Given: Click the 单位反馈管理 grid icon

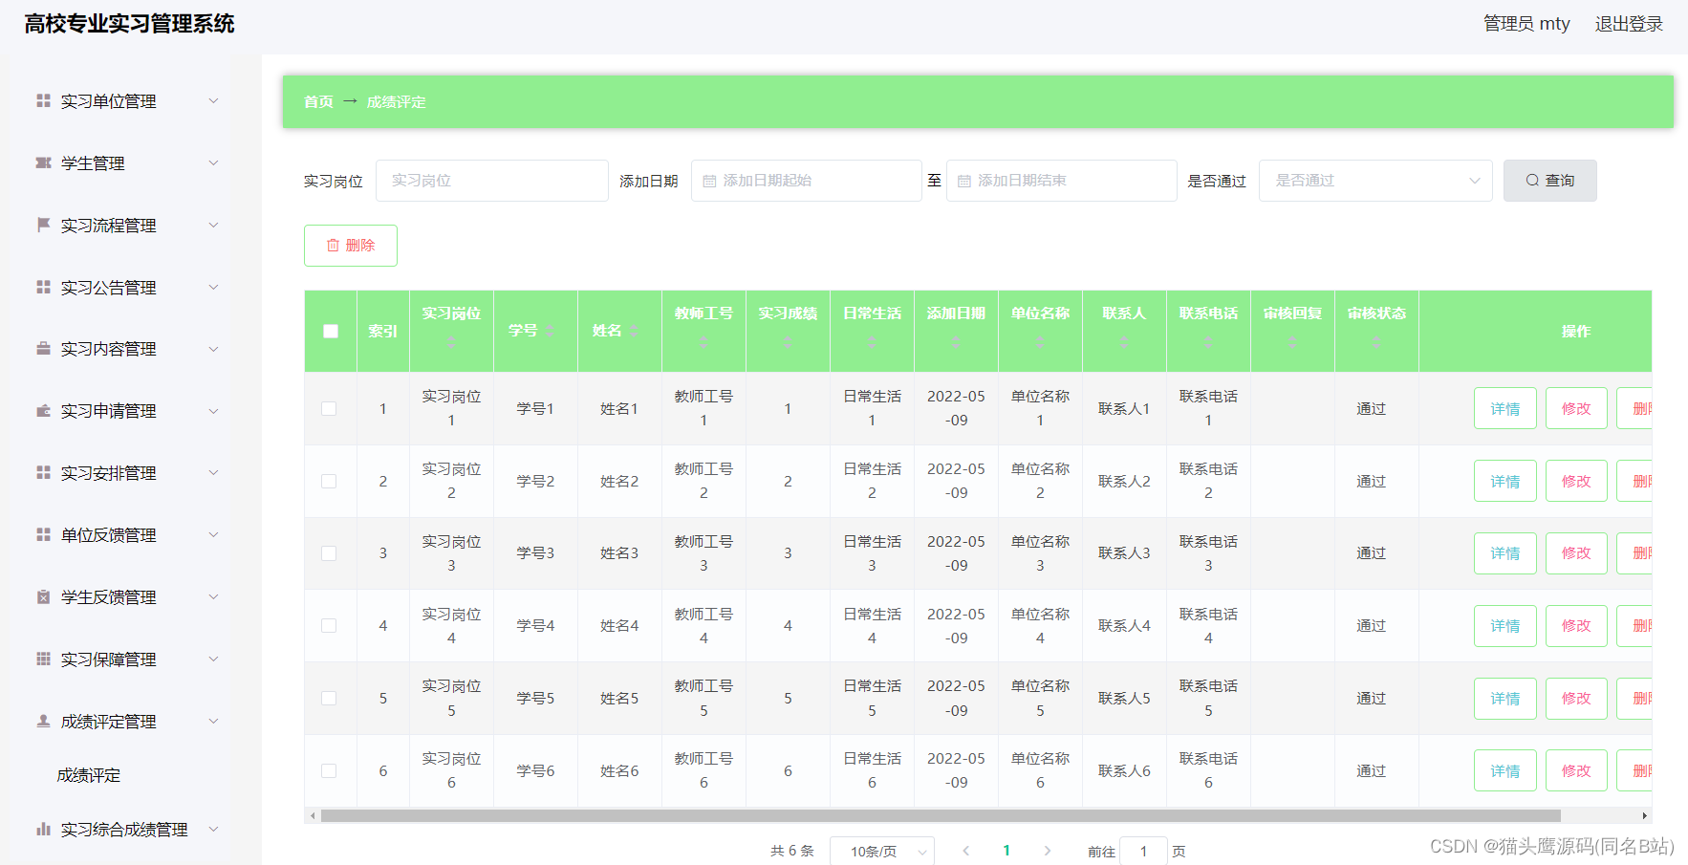Looking at the screenshot, I should pyautogui.click(x=43, y=534).
